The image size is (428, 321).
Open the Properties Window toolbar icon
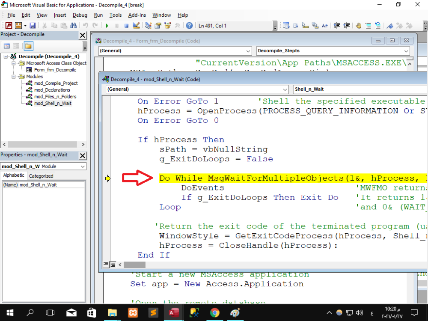158,26
